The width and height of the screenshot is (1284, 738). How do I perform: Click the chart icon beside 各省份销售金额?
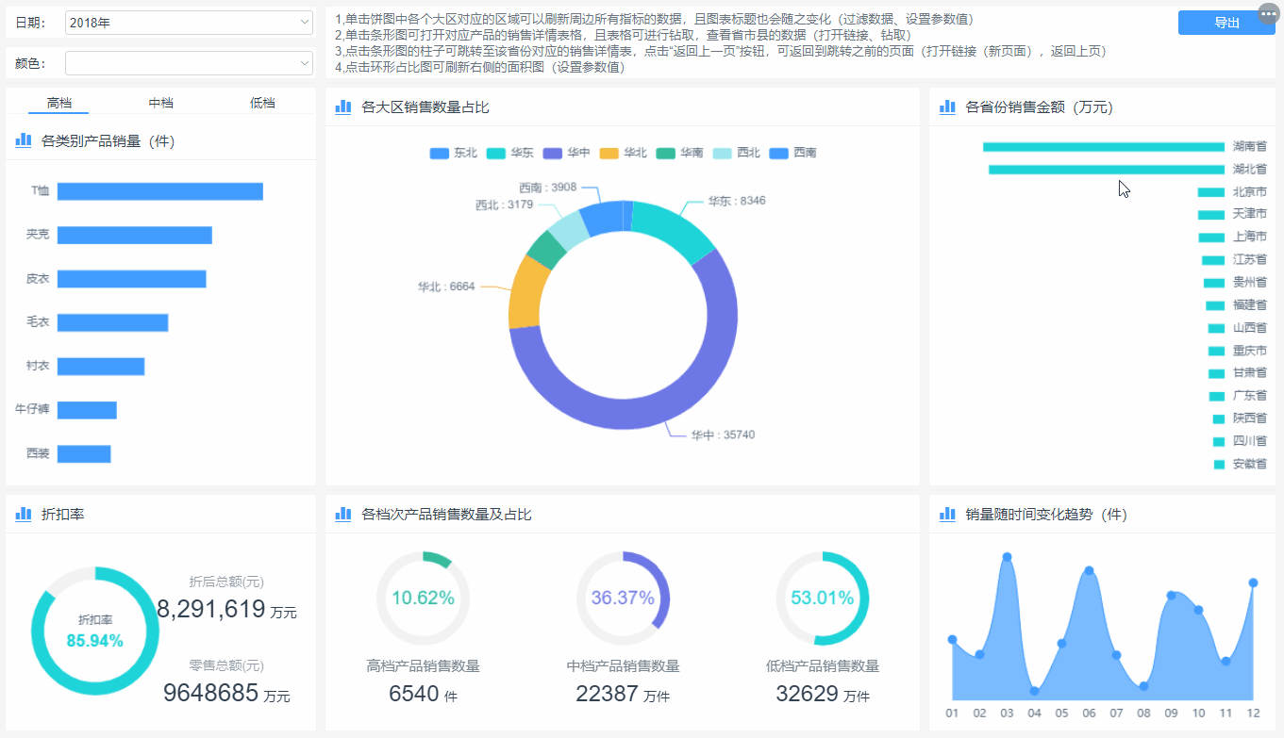[947, 107]
